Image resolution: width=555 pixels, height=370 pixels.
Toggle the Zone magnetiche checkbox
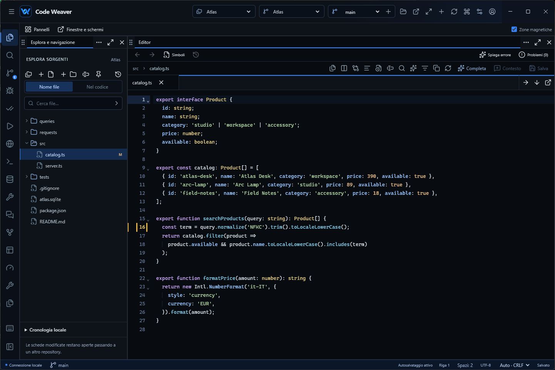pos(514,29)
